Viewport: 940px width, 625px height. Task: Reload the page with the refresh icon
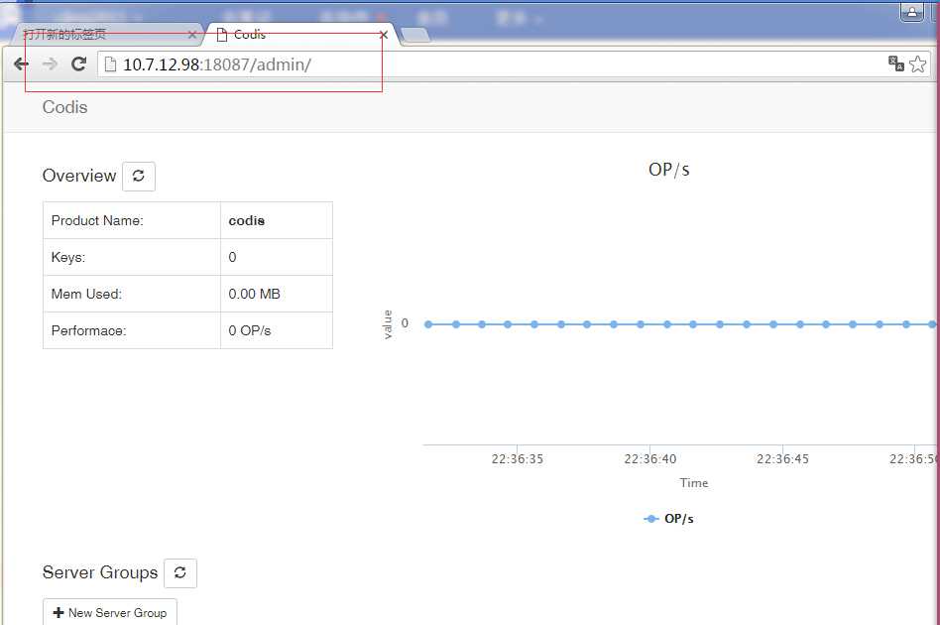78,63
